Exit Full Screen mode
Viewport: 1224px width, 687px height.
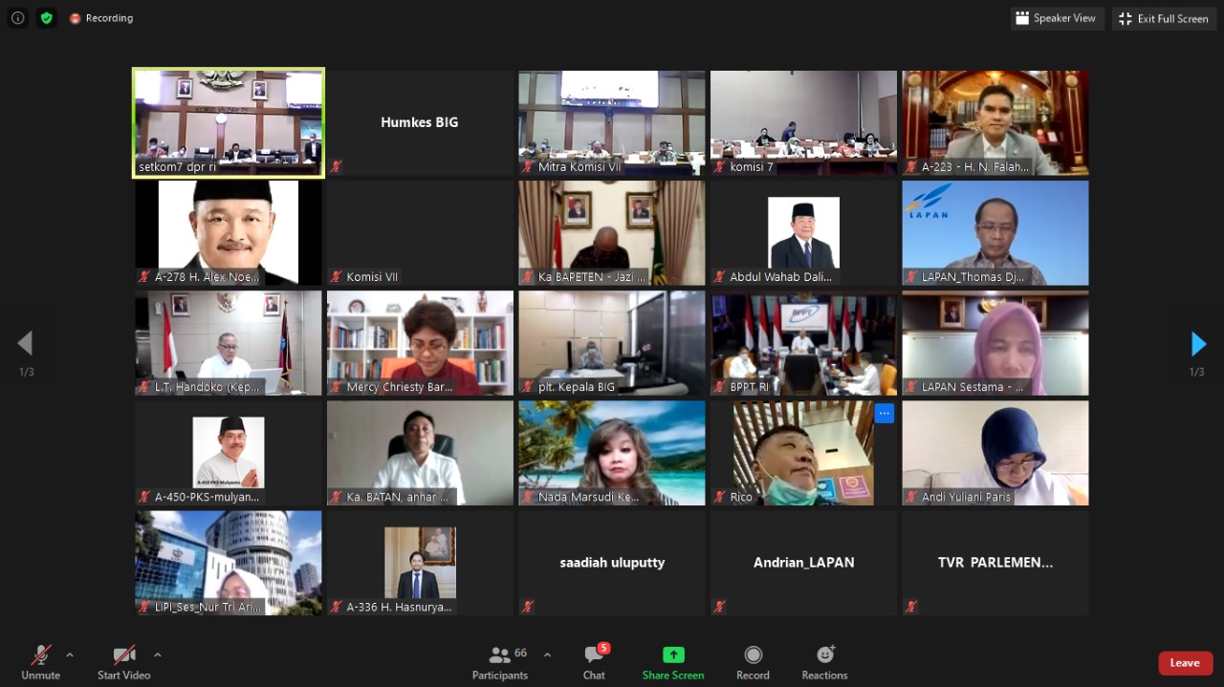[x=1164, y=18]
